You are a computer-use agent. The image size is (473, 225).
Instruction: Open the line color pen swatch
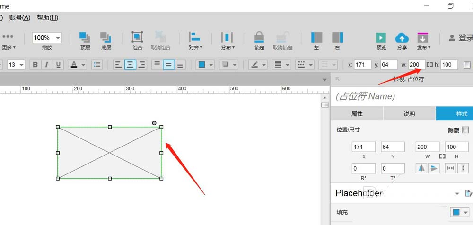click(254, 65)
